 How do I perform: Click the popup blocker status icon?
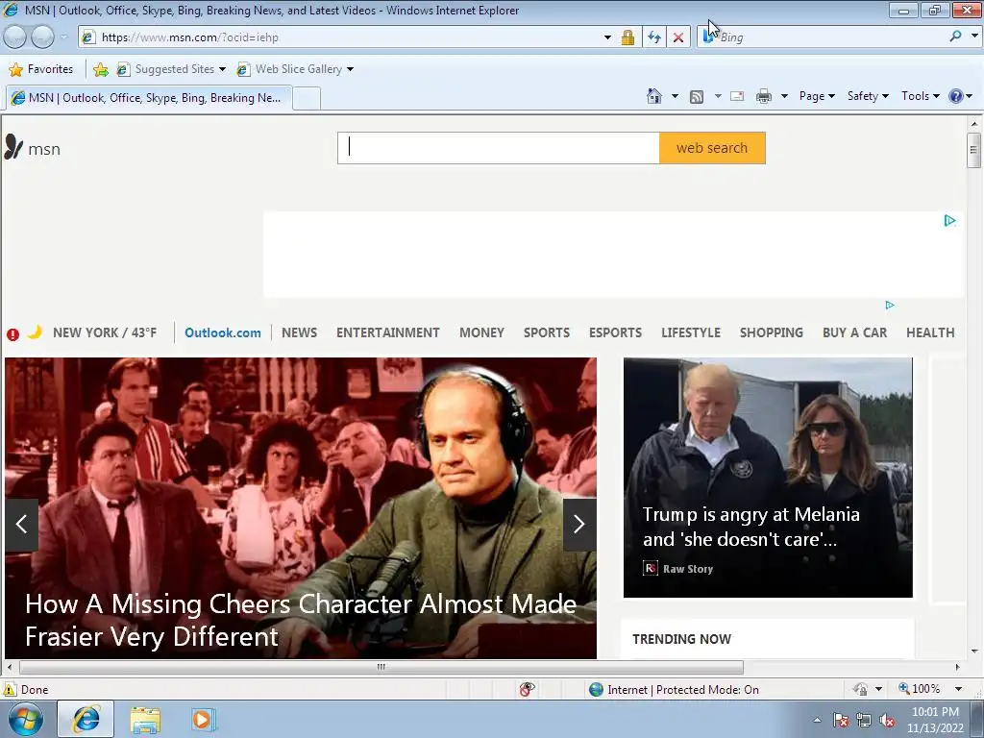(x=527, y=689)
